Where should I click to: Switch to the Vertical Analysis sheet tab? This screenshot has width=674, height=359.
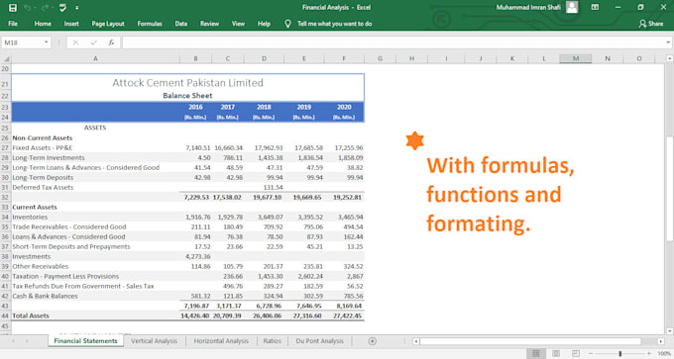coord(154,341)
